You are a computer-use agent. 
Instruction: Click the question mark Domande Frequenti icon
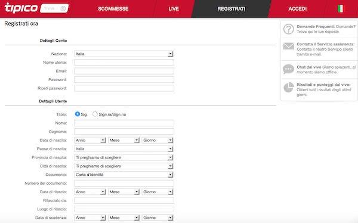pyautogui.click(x=289, y=29)
